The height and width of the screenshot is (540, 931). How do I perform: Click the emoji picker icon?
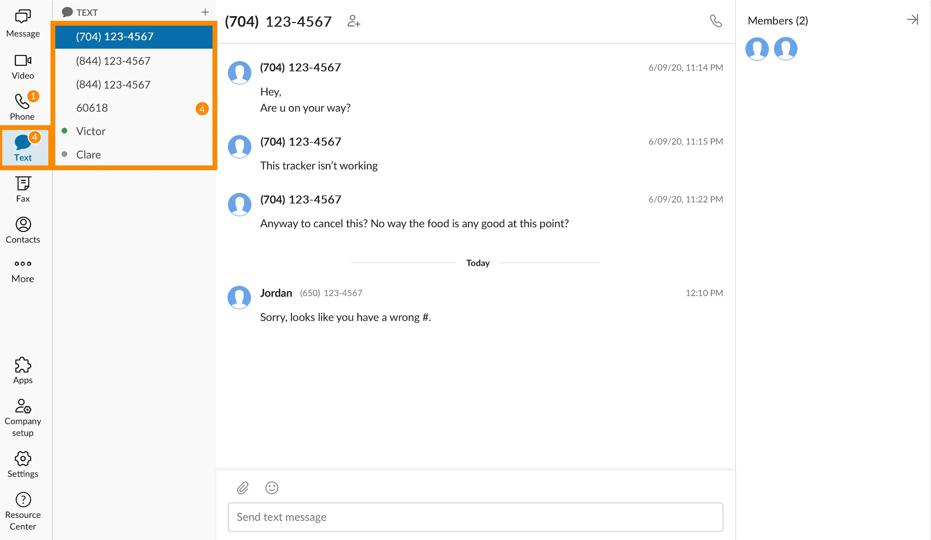272,487
